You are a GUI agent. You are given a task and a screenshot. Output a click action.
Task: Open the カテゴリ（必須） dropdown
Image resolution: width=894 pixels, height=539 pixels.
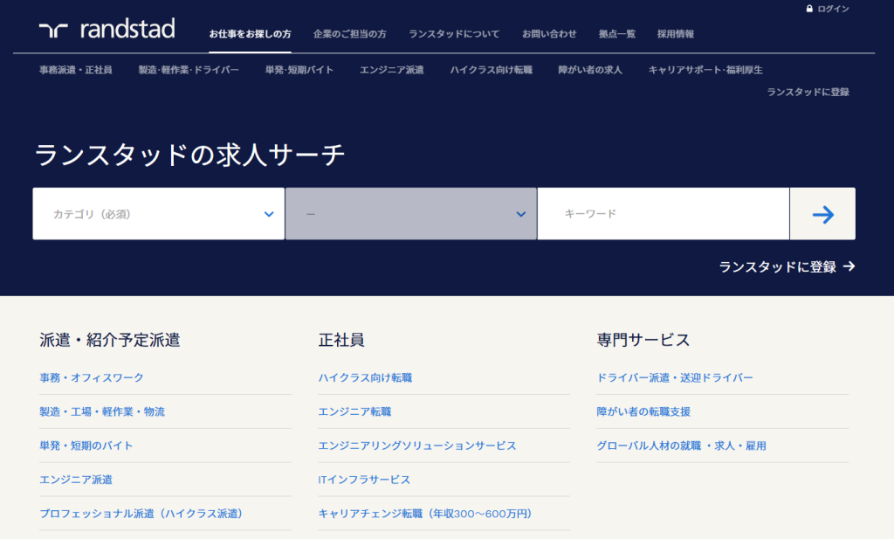tap(159, 214)
